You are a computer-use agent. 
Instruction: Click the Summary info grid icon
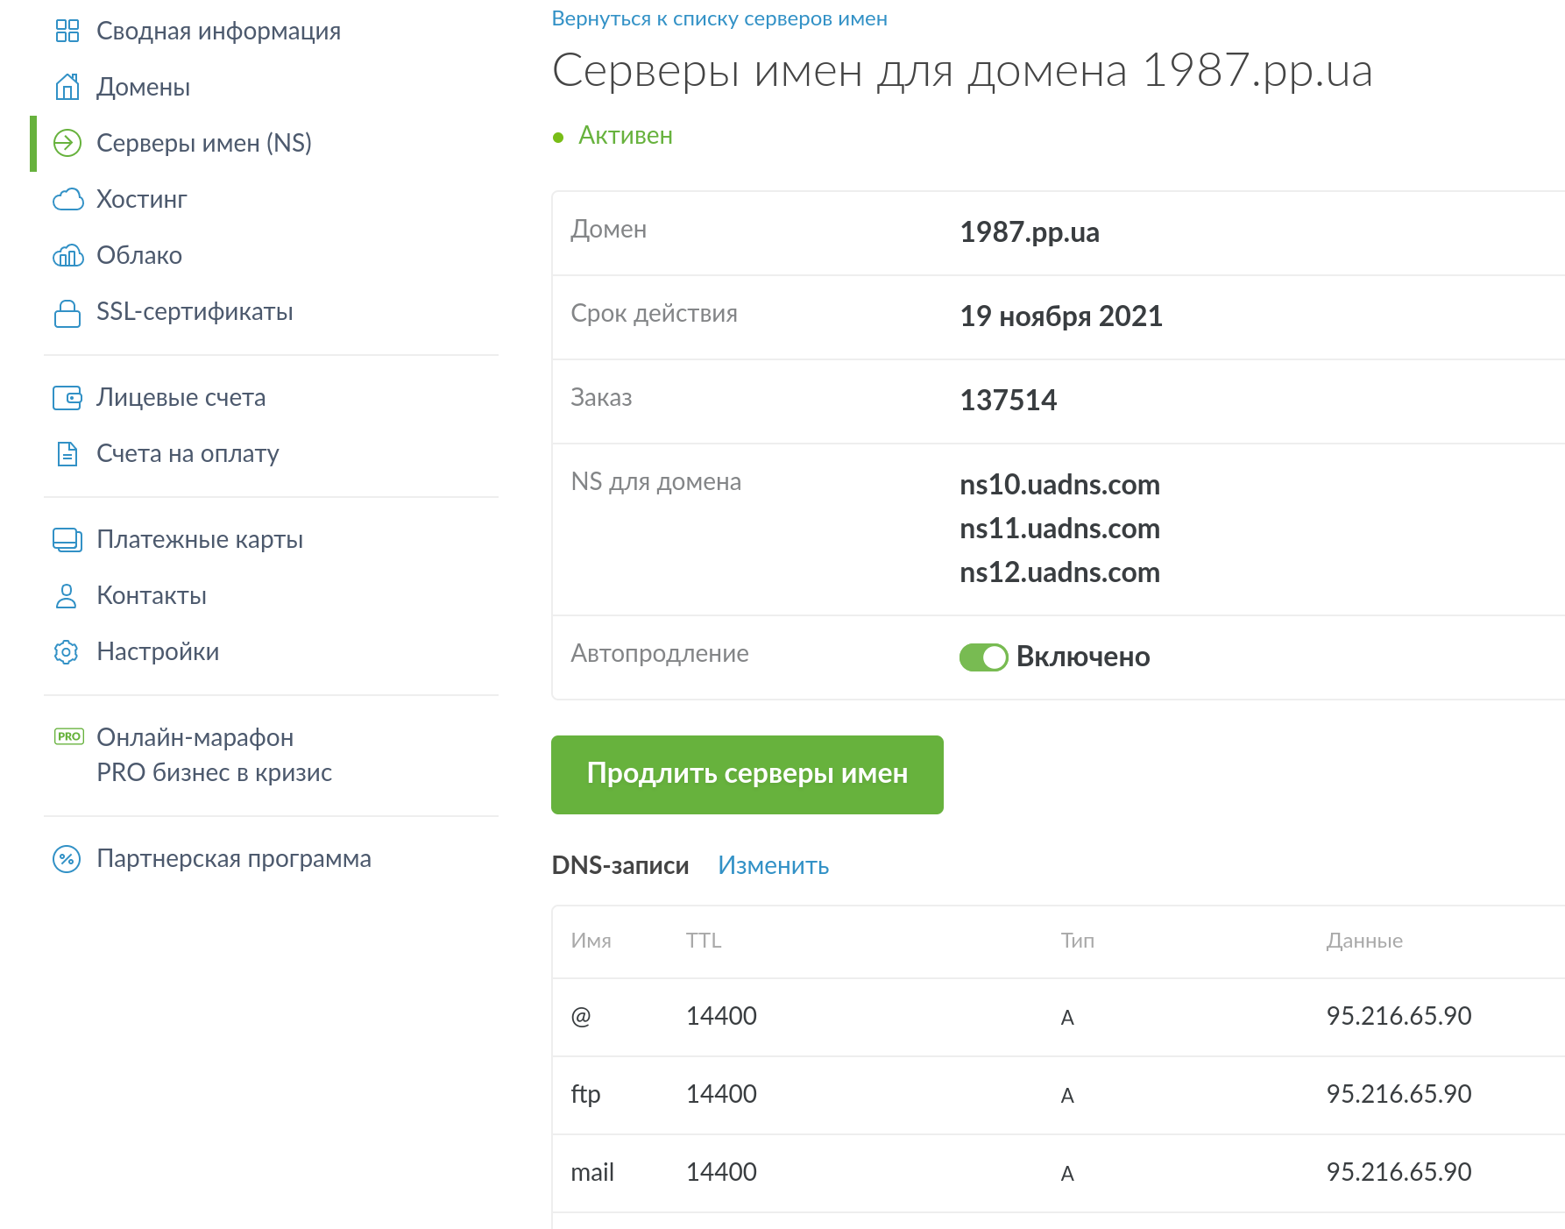point(67,32)
